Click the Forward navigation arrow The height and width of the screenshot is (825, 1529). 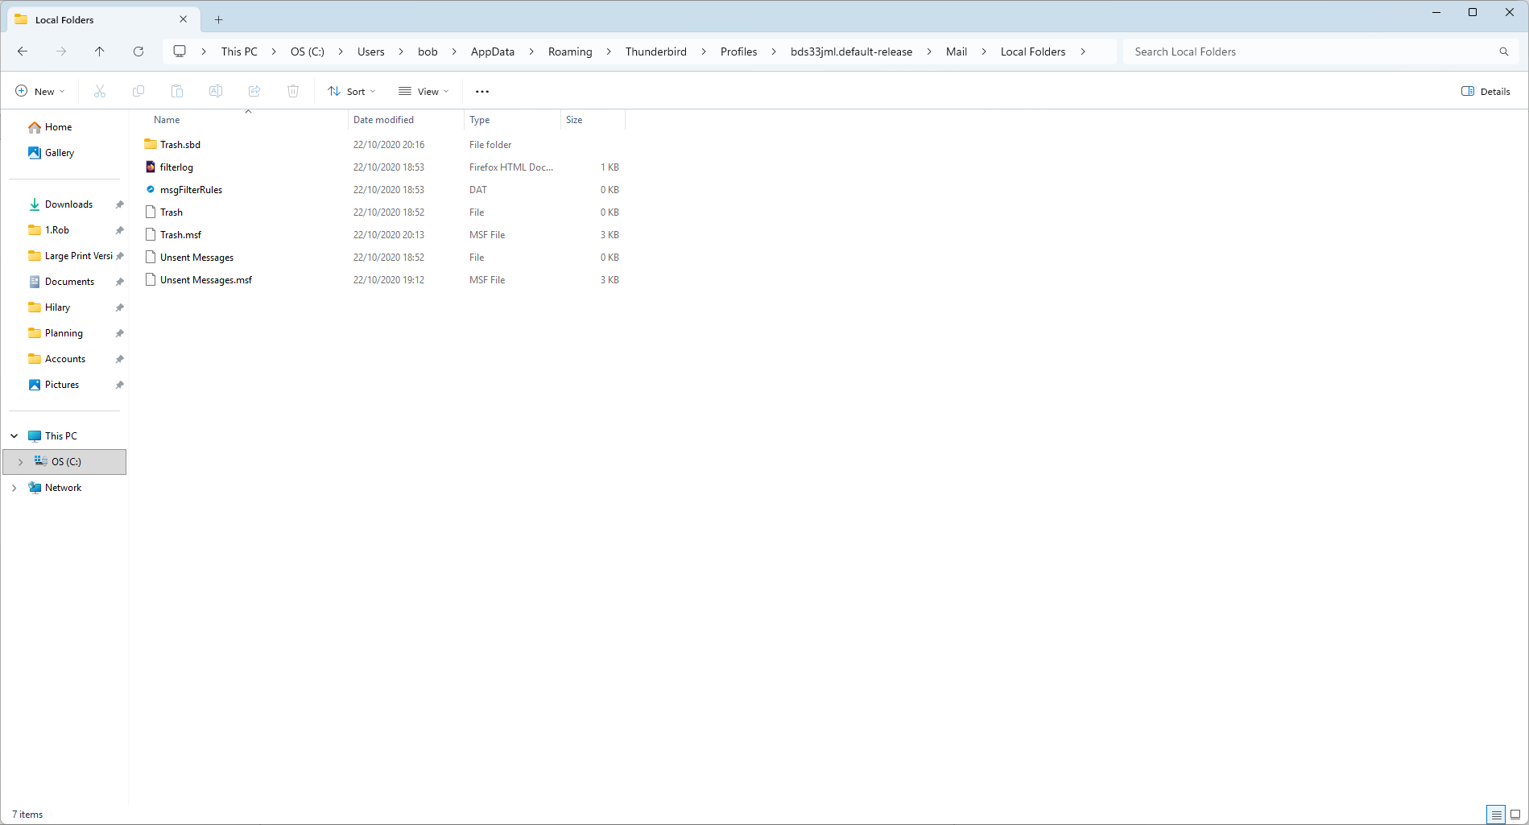(61, 52)
